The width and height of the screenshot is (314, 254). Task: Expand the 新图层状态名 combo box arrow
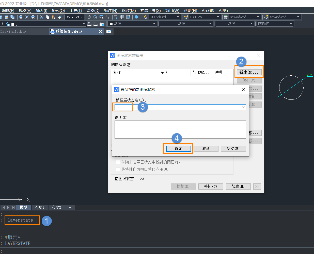point(243,107)
